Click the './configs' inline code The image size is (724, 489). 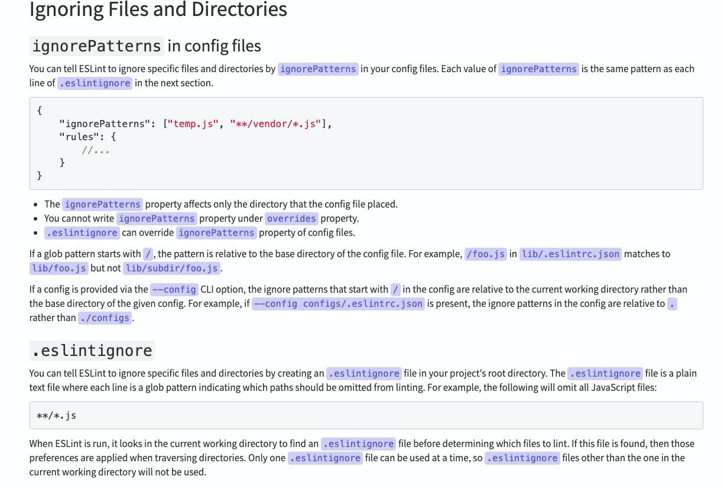105,318
